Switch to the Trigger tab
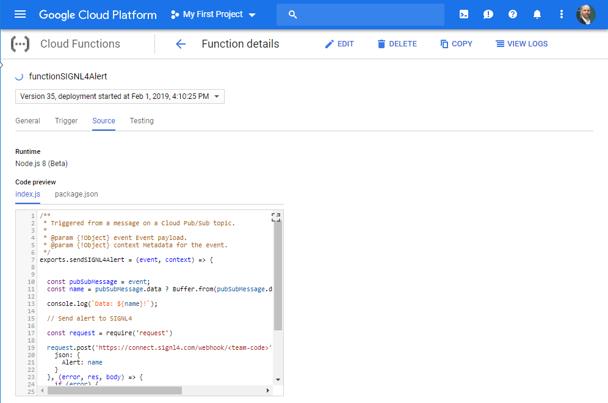The width and height of the screenshot is (608, 403). (67, 121)
